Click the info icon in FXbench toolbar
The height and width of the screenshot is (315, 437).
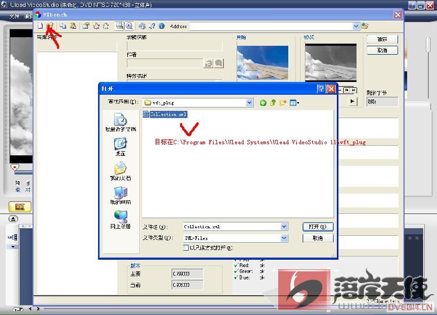161,26
